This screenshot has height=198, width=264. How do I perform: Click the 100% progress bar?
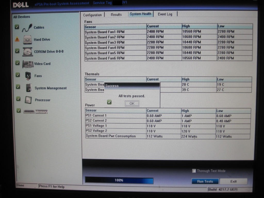(119, 180)
